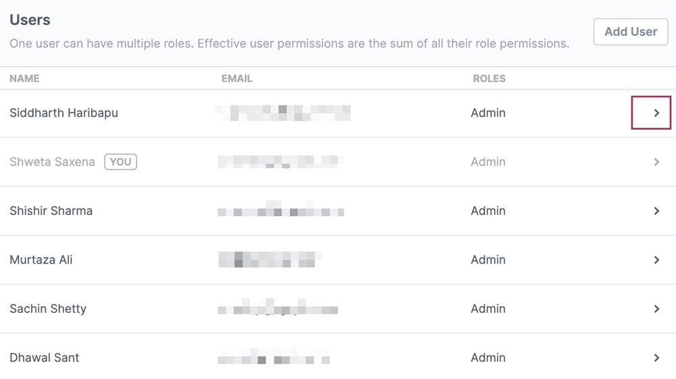The height and width of the screenshot is (379, 676).
Task: Open Murtaza Ali row chevron arrow
Action: pos(656,259)
